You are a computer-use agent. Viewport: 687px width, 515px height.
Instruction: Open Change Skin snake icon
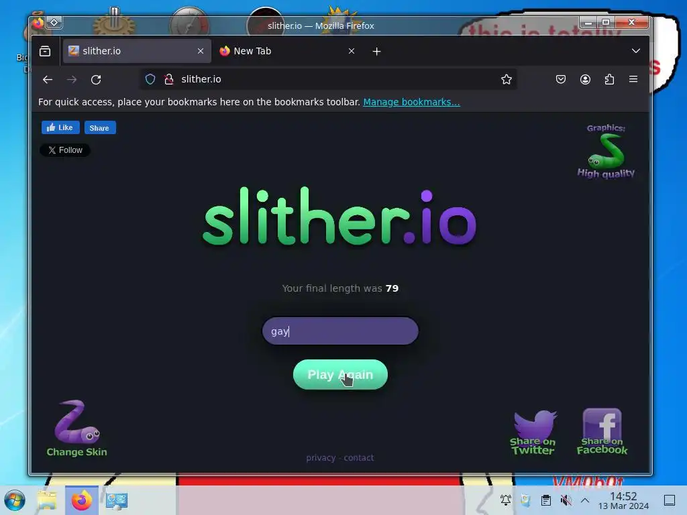[x=76, y=428]
